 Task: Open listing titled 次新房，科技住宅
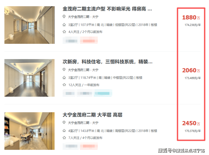pyautogui.click(x=107, y=62)
